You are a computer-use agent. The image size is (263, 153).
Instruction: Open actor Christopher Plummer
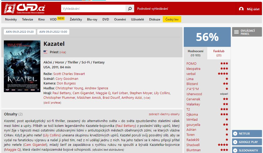[x=59, y=97]
